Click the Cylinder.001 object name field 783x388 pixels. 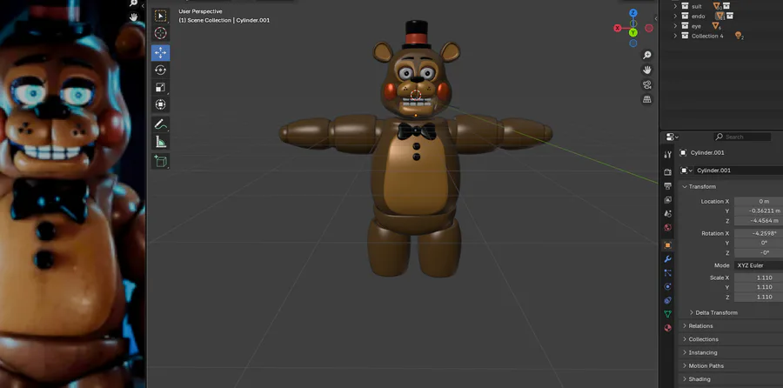click(x=739, y=171)
